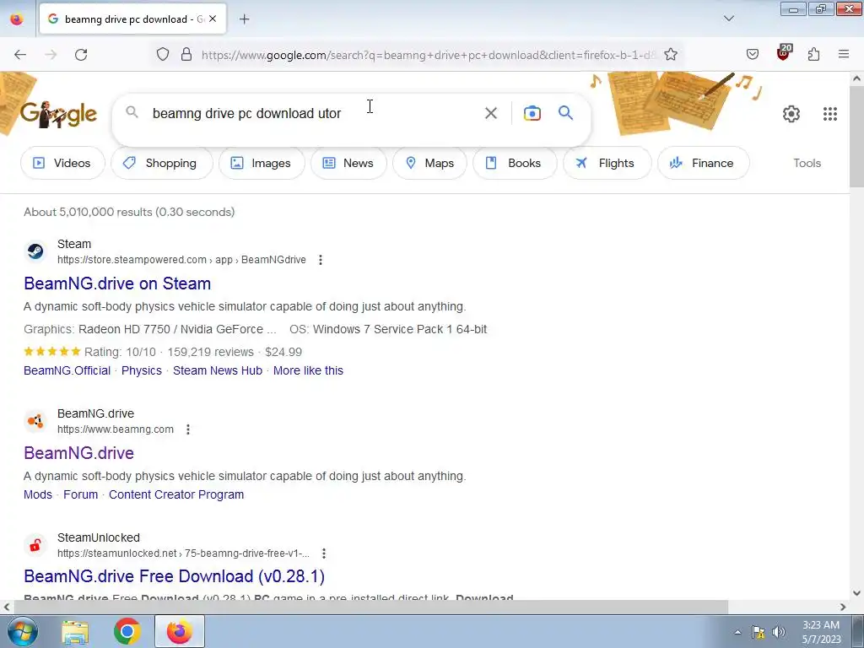Submit search with the magnifier button
Image resolution: width=864 pixels, height=648 pixels.
click(x=566, y=113)
